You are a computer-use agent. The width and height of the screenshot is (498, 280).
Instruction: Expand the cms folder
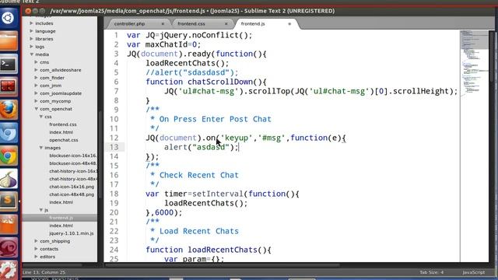pyautogui.click(x=37, y=62)
